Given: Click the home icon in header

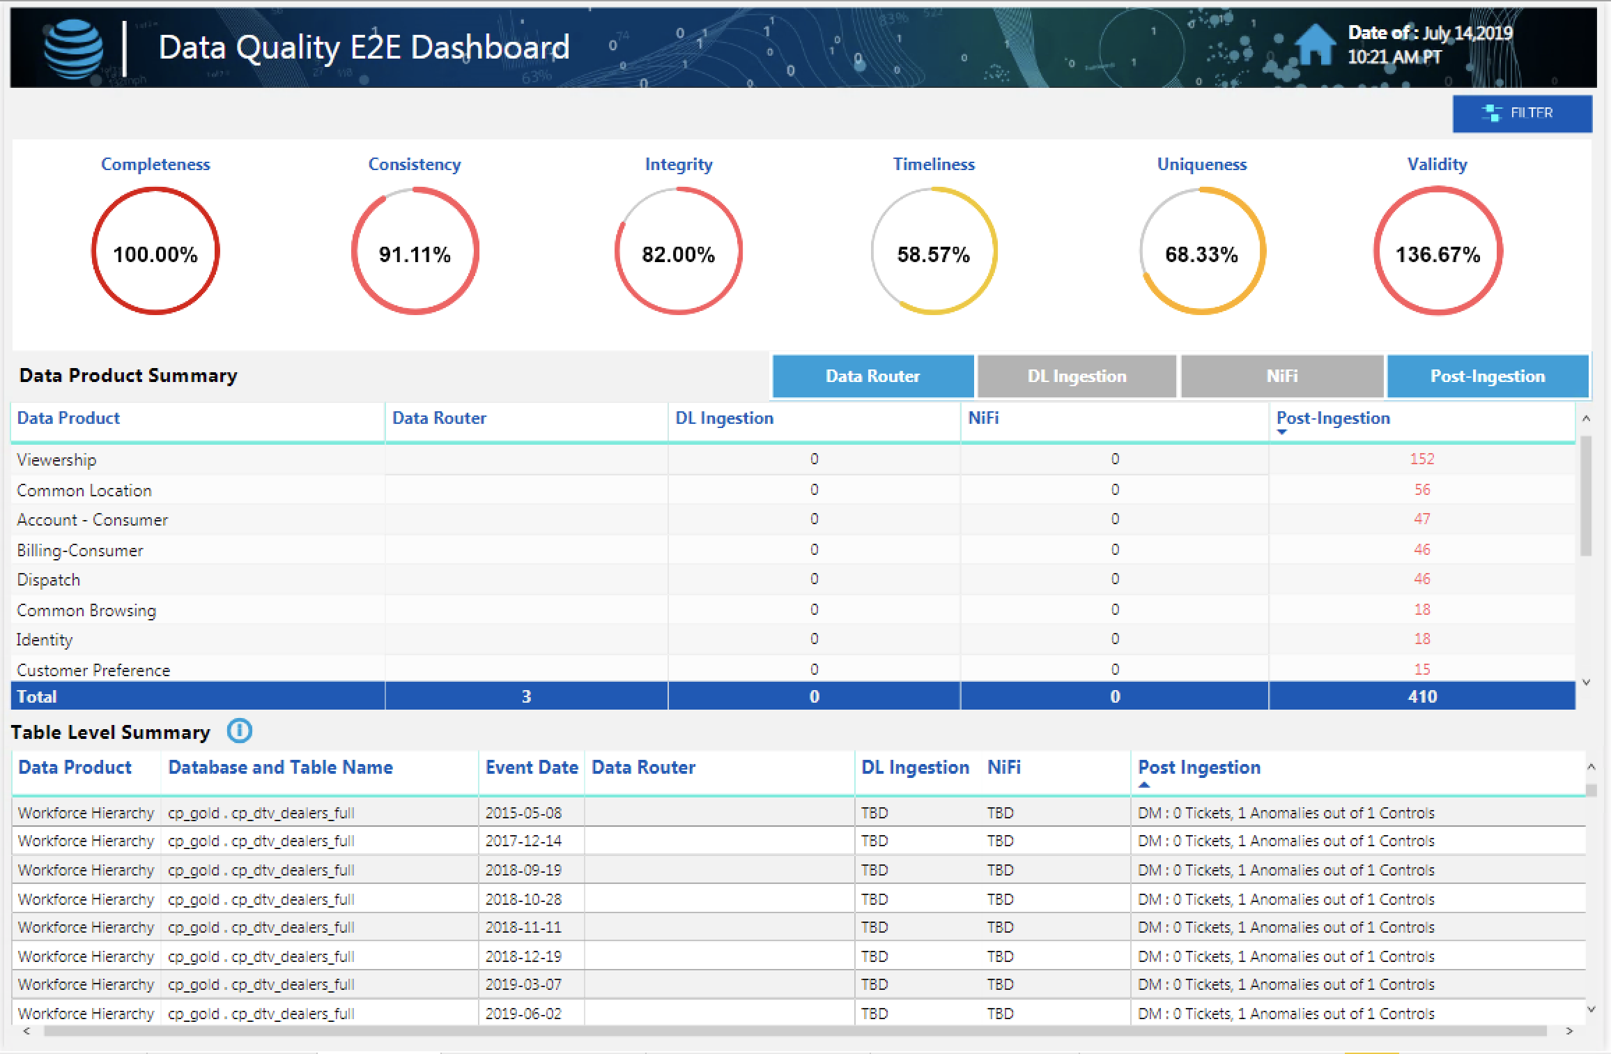Looking at the screenshot, I should pos(1314,45).
